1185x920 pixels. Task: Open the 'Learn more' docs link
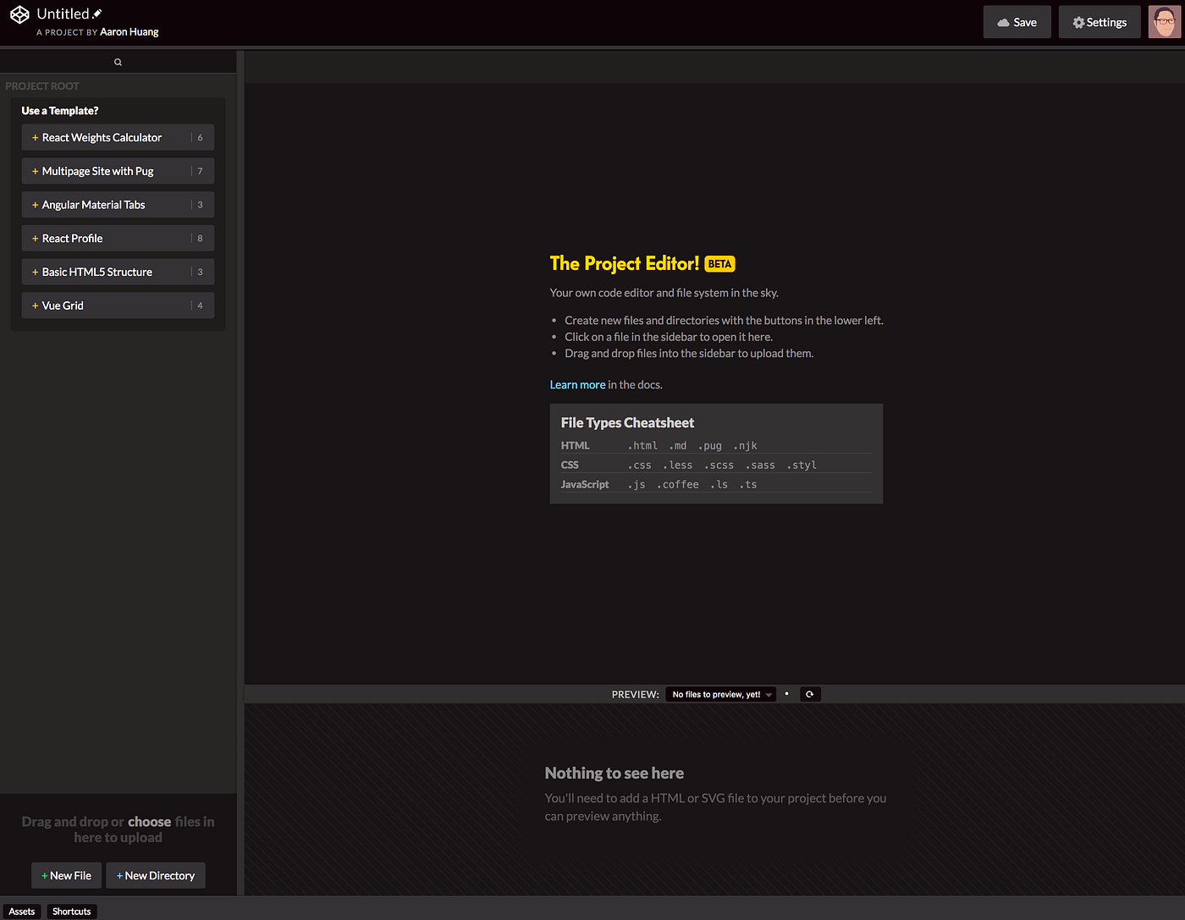577,384
